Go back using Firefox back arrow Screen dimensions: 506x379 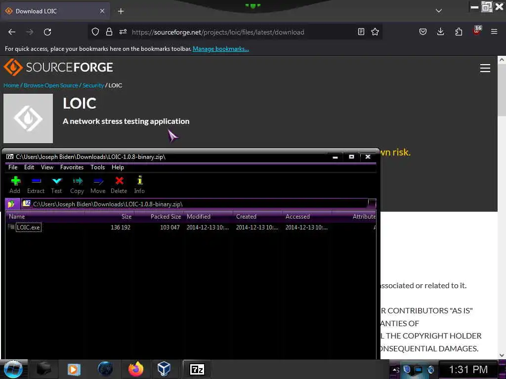(x=12, y=32)
